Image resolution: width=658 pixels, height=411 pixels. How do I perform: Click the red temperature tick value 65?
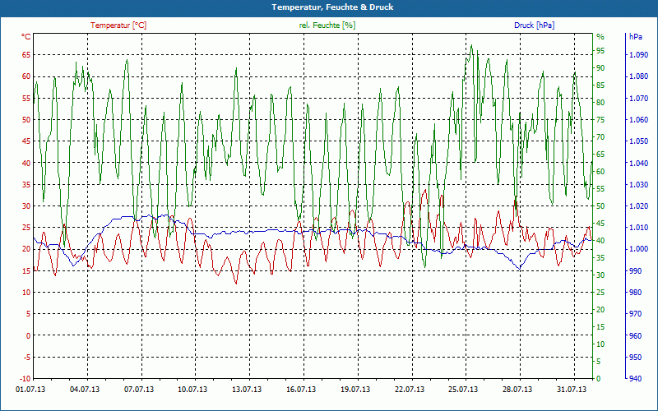pyautogui.click(x=26, y=54)
